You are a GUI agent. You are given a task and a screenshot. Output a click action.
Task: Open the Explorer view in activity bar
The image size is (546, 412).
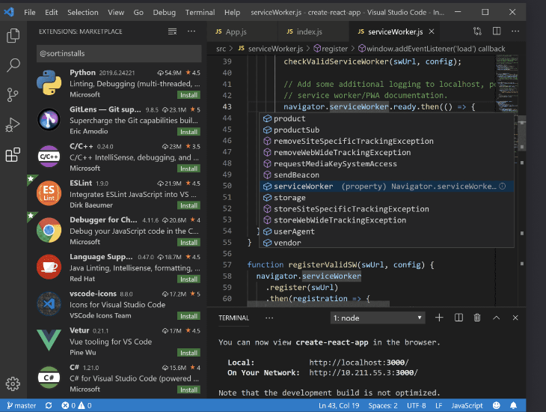tap(13, 36)
